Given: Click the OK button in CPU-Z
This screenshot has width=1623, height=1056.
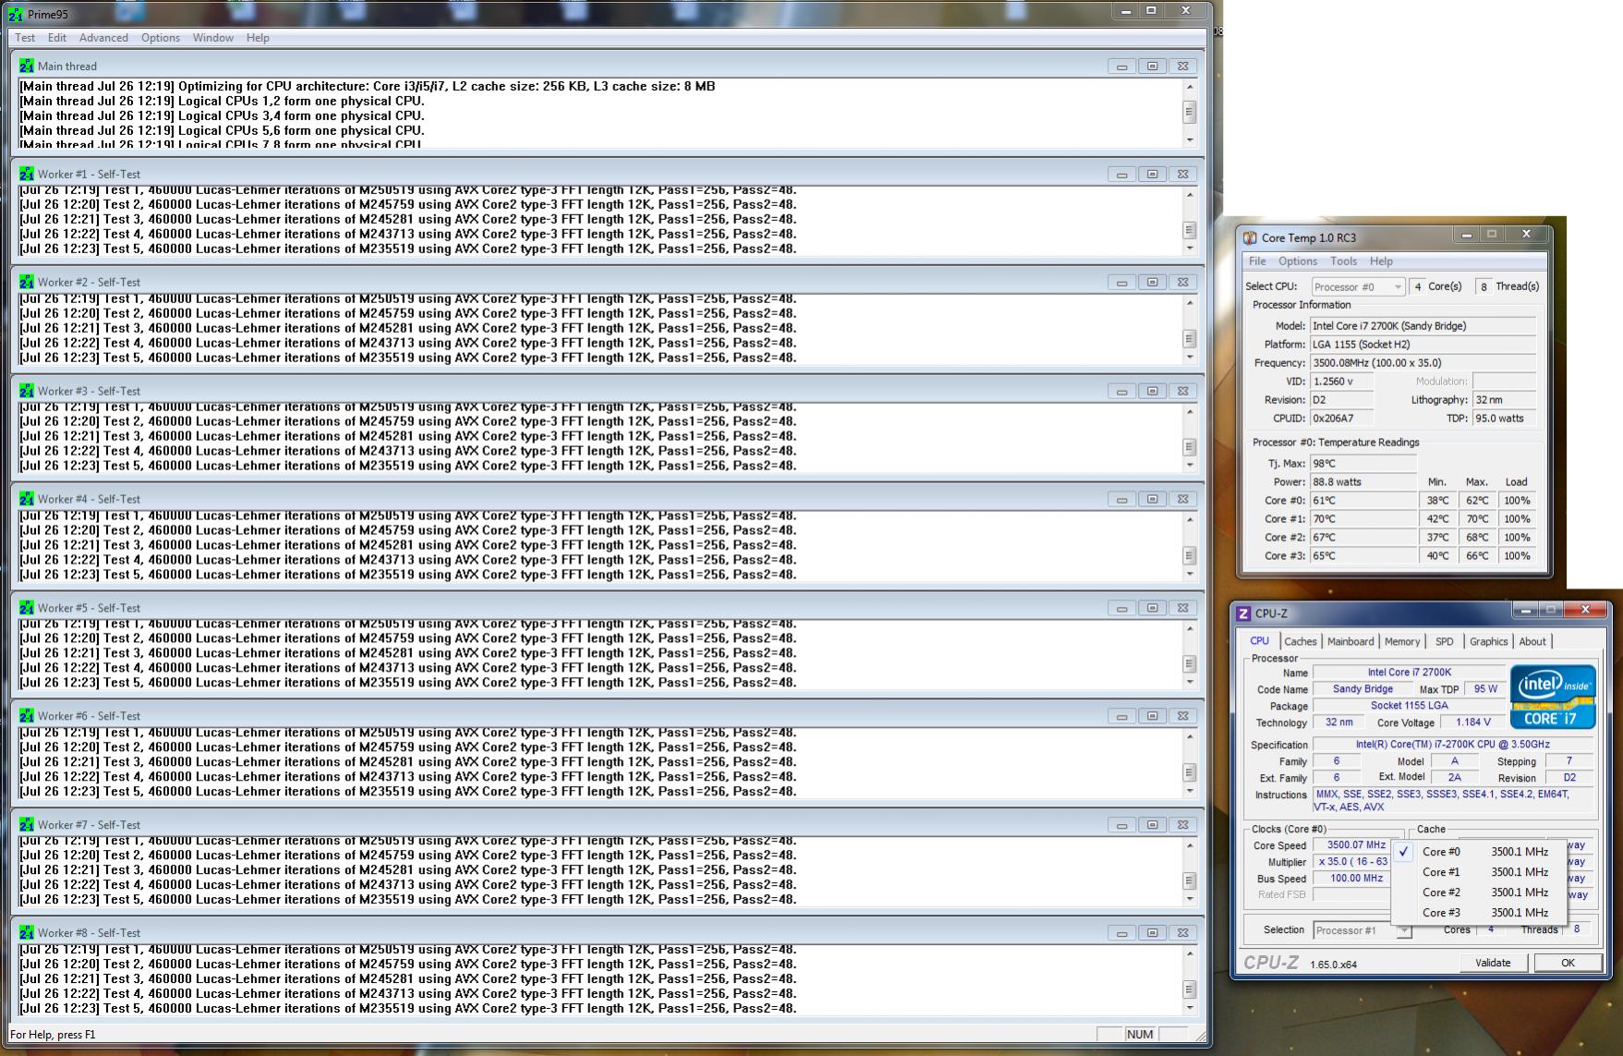Looking at the screenshot, I should click(x=1568, y=963).
